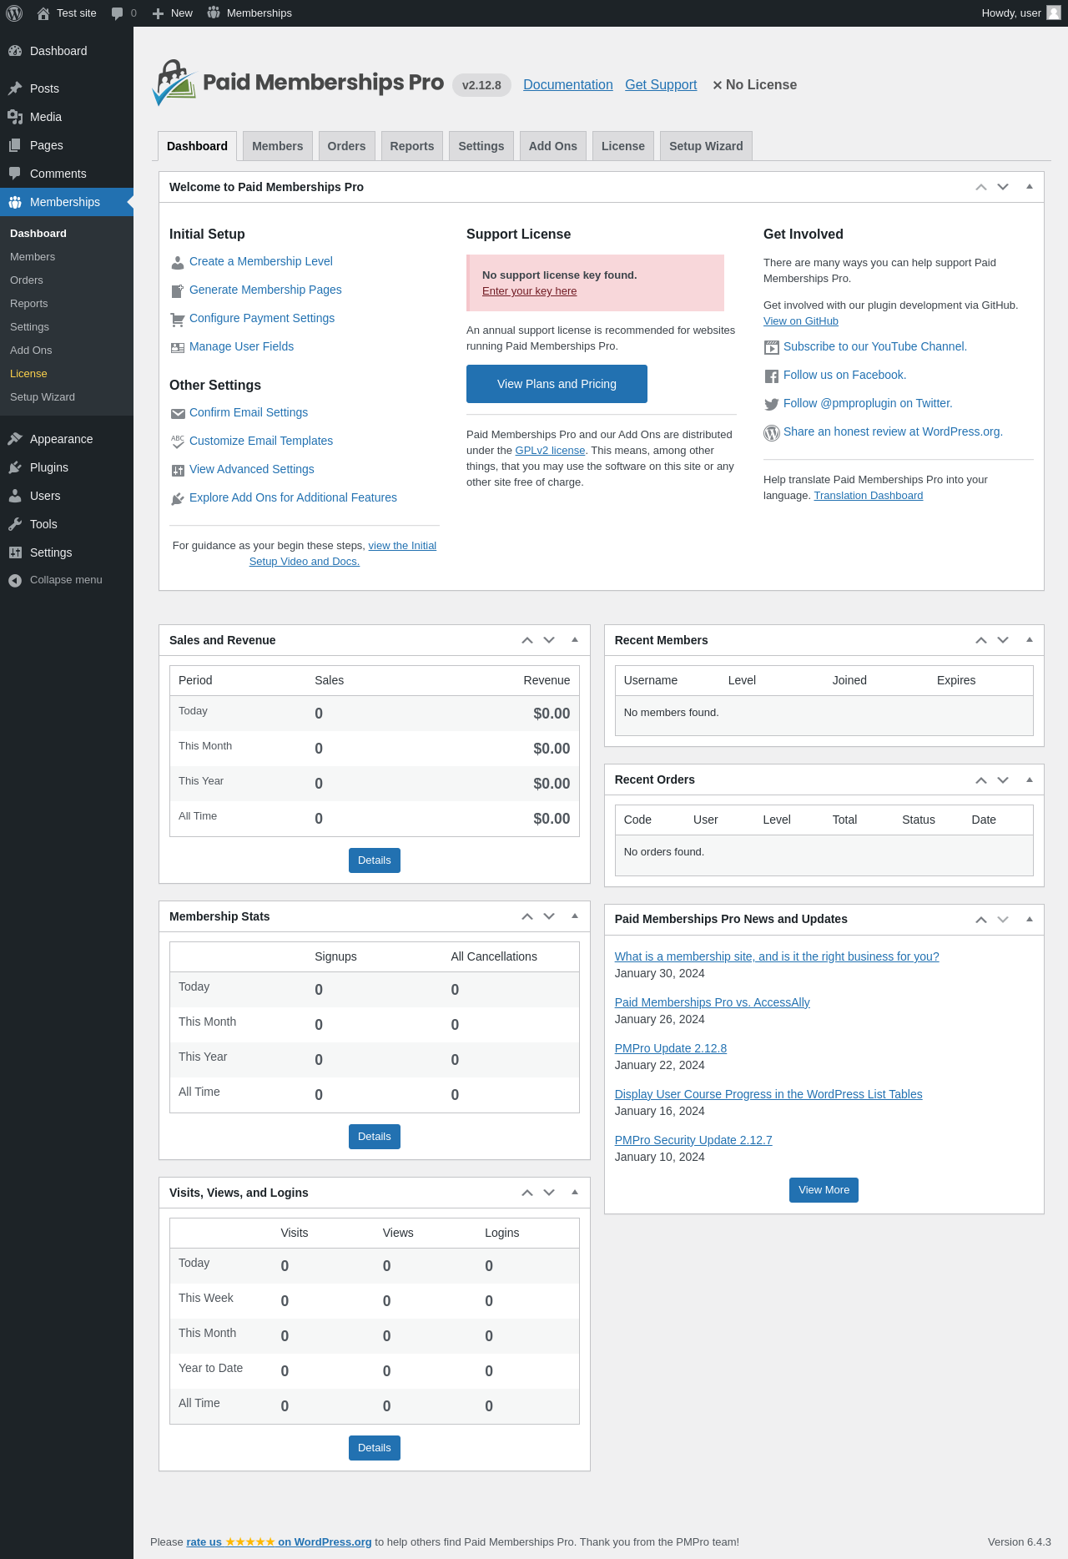Click the rate us on WordPress.org link
The height and width of the screenshot is (1559, 1068).
pos(279,1542)
